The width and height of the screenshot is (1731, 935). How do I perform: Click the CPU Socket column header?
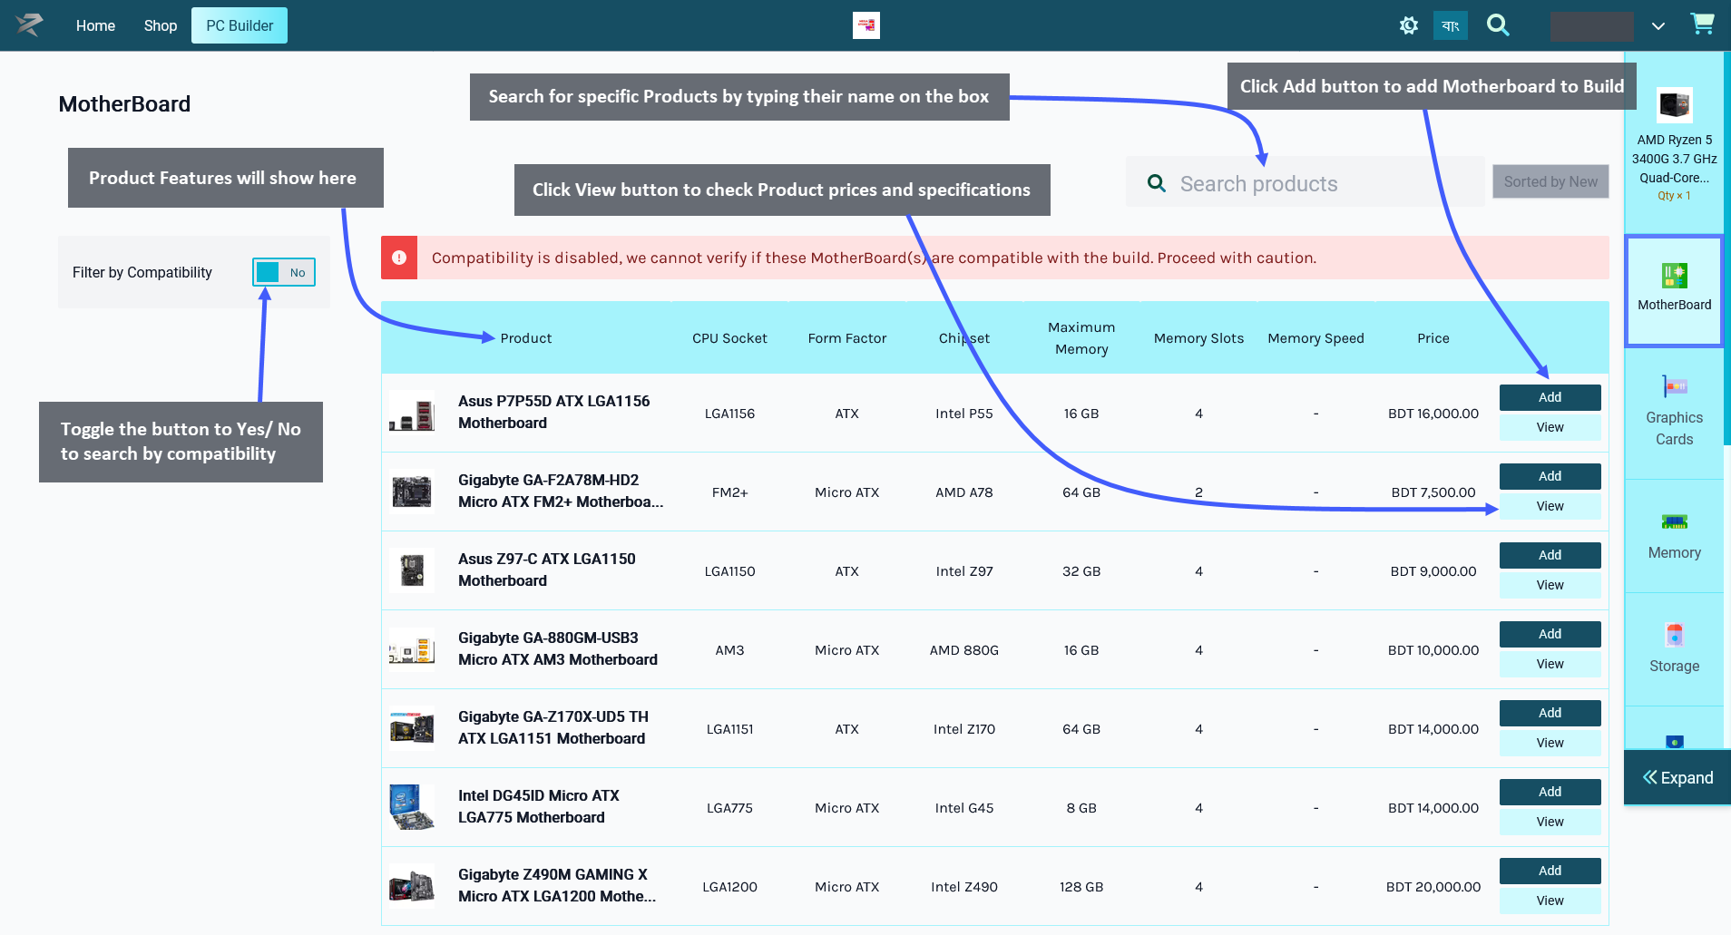coord(729,338)
